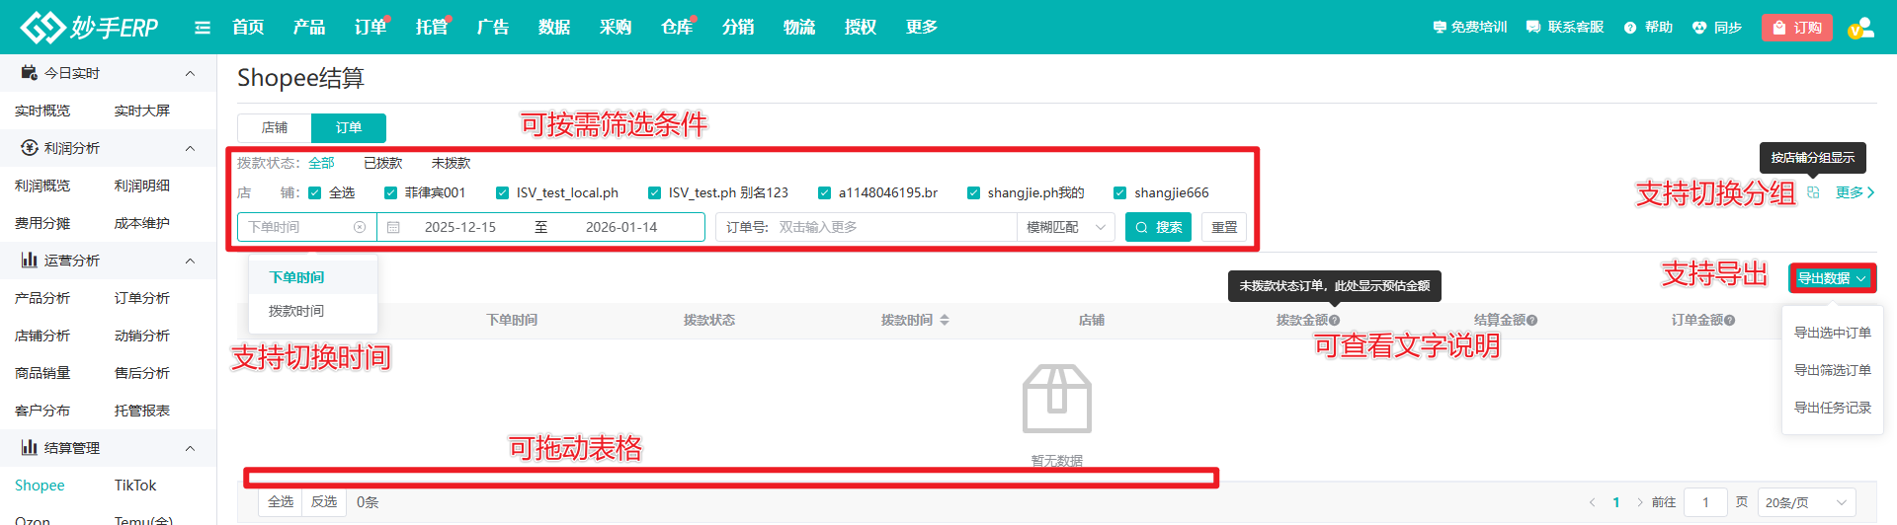This screenshot has height=525, width=1897.
Task: Filter payout status by 已拨款
Action: (383, 163)
